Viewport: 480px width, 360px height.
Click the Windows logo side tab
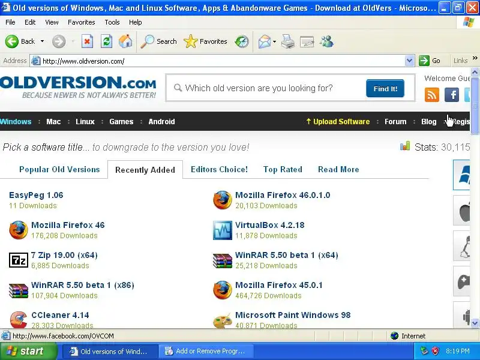tap(461, 175)
